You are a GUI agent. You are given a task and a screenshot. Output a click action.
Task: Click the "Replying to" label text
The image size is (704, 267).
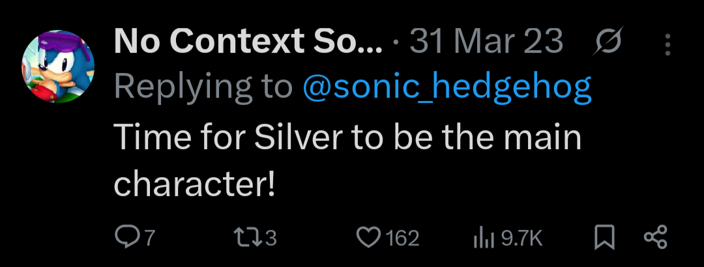[203, 86]
